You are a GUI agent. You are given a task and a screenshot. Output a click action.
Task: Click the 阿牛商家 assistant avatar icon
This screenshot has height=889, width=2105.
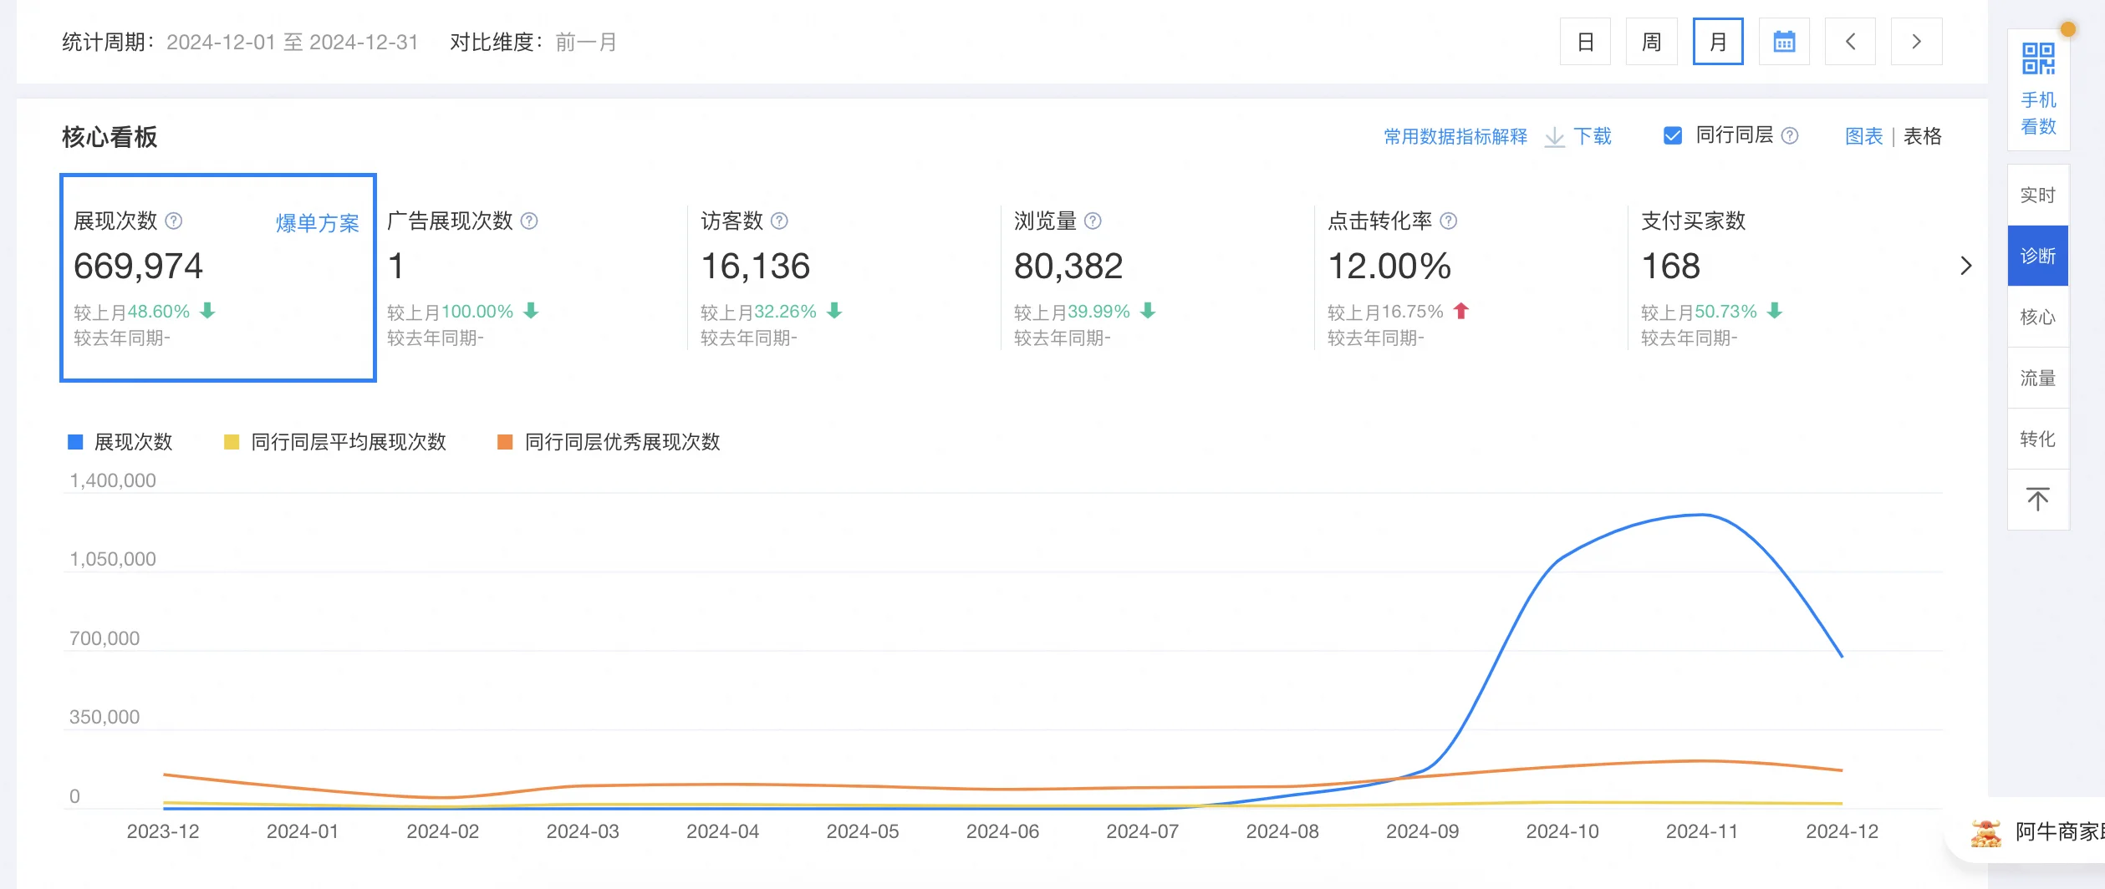pyautogui.click(x=1986, y=833)
